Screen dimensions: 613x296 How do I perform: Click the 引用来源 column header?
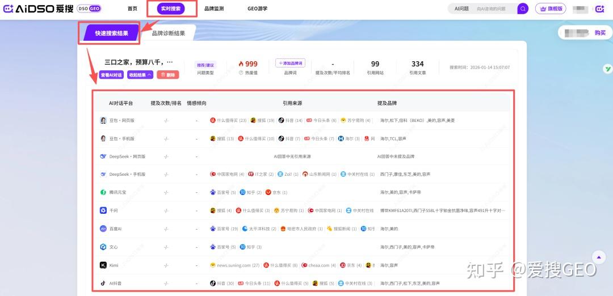tap(292, 103)
